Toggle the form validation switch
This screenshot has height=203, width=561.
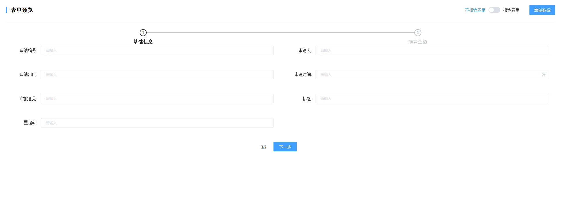pos(494,10)
